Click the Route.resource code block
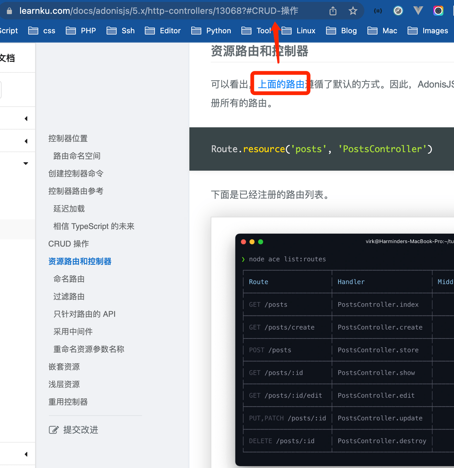The height and width of the screenshot is (468, 454). 322,149
